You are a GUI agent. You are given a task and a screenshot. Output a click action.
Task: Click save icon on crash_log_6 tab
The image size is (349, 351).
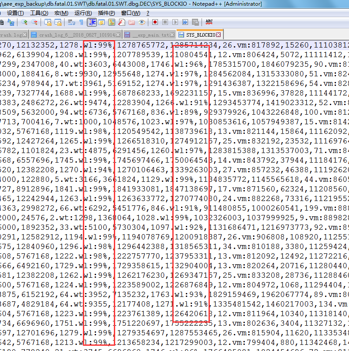coord(34,35)
